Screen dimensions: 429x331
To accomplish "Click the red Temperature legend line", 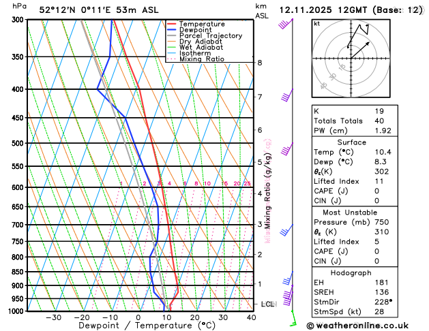I will tap(172, 24).
